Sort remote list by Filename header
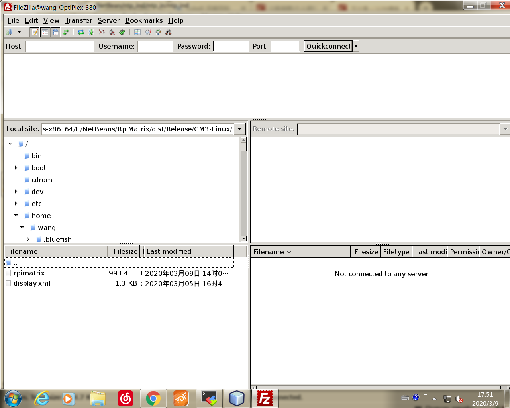This screenshot has width=510, height=408. click(300, 252)
